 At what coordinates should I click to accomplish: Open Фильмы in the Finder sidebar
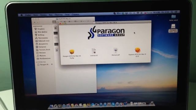(x=41, y=53)
